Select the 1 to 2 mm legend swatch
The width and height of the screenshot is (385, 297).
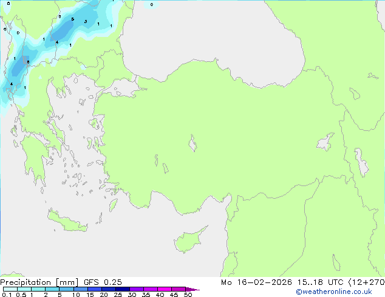pos(38,289)
